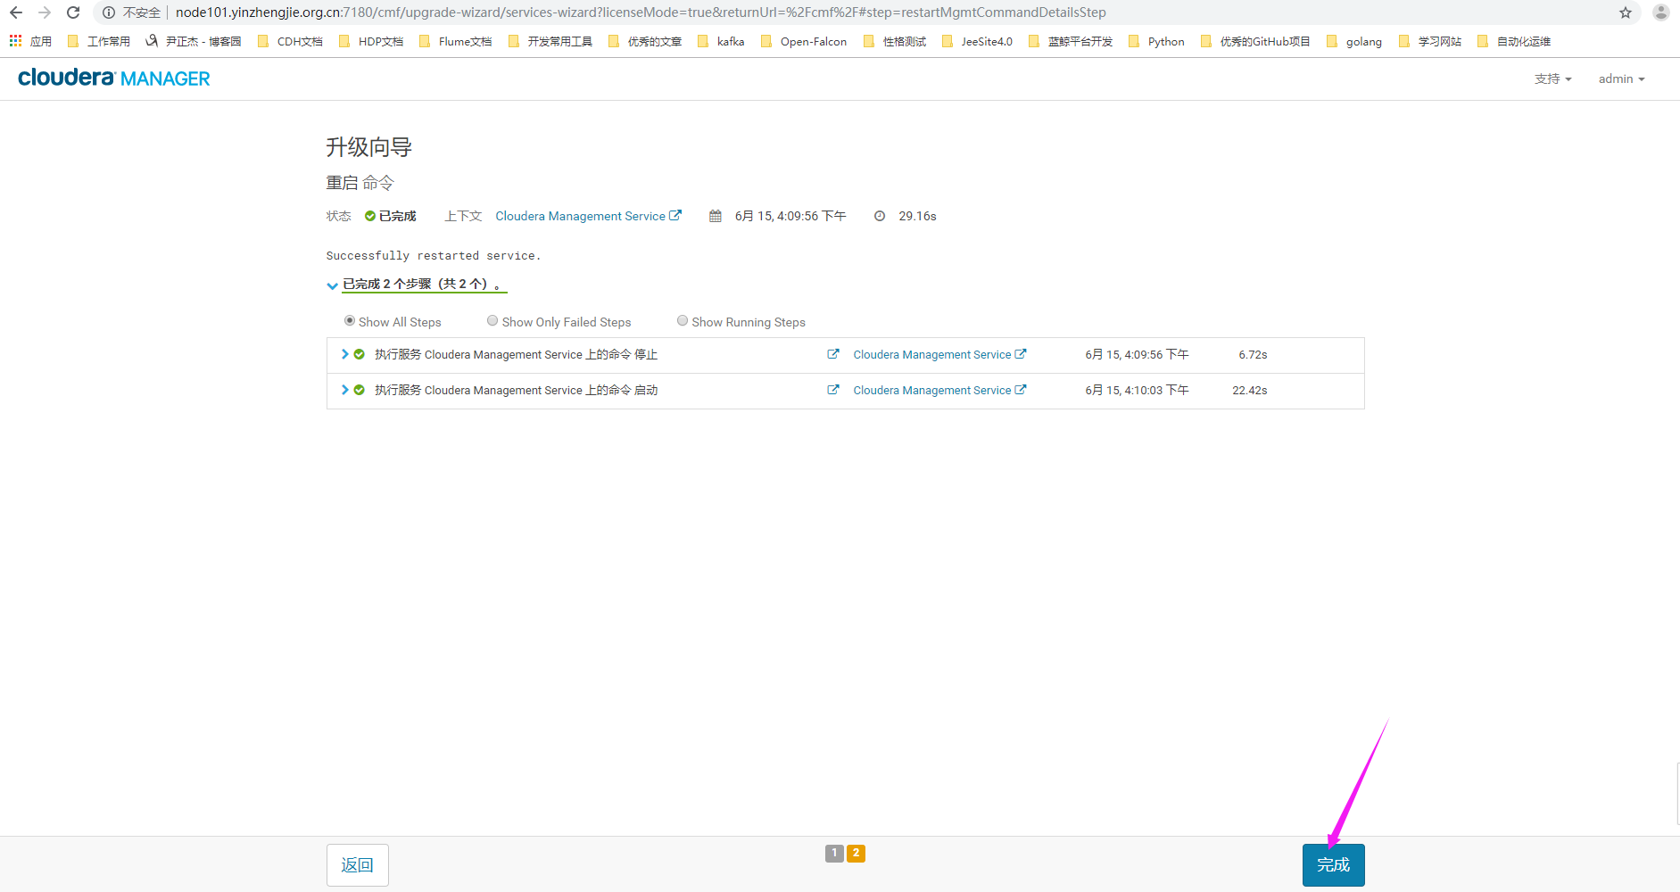Screen dimensions: 1680x892
Task: Click the clock icon beside 29.16s
Action: (880, 216)
